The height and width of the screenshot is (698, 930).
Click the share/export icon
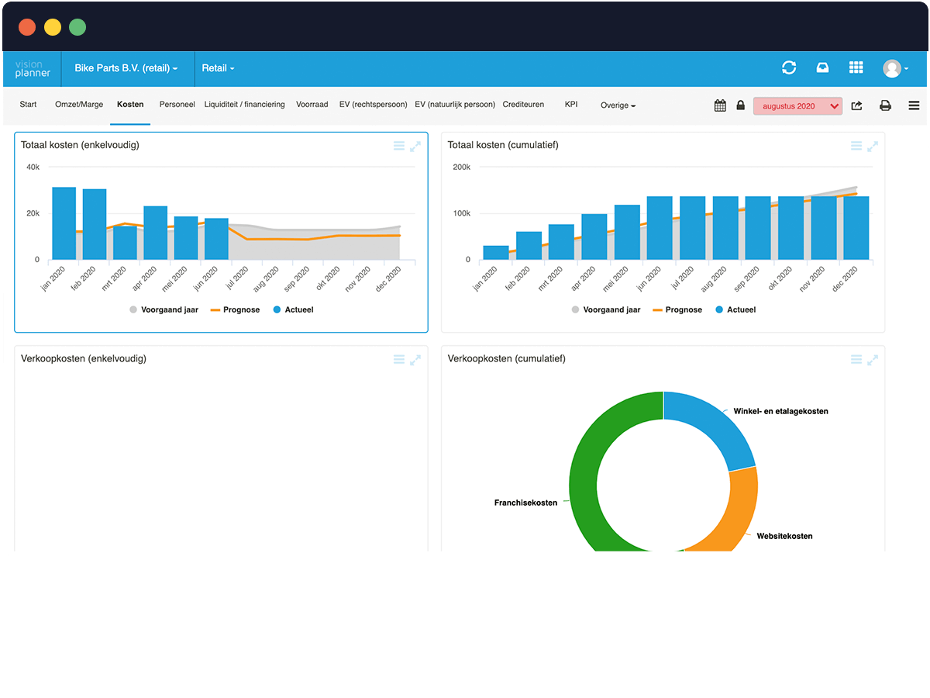[x=856, y=105]
